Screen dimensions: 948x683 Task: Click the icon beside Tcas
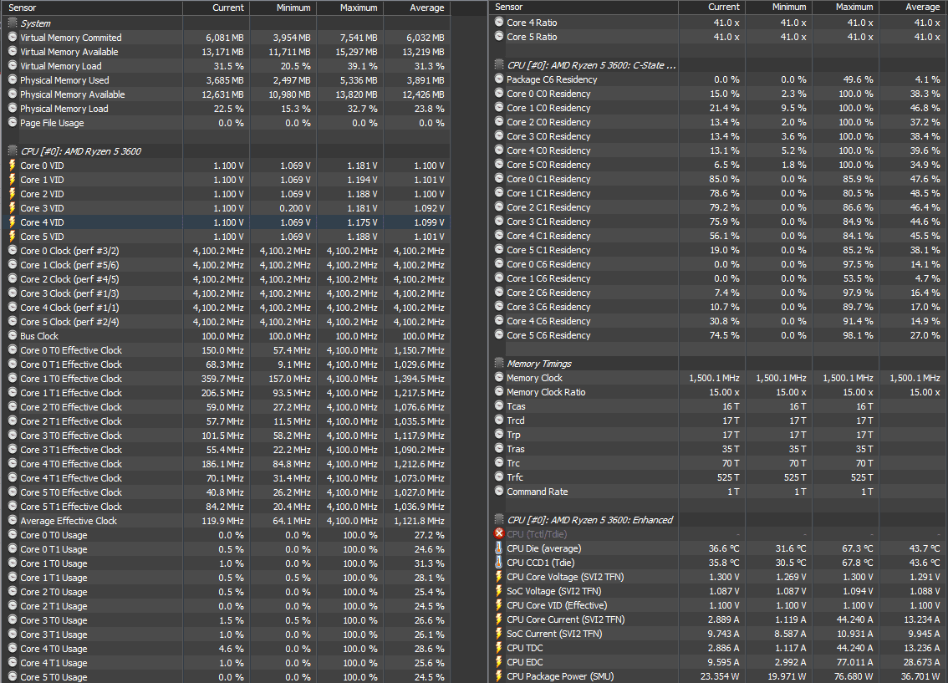click(x=499, y=405)
